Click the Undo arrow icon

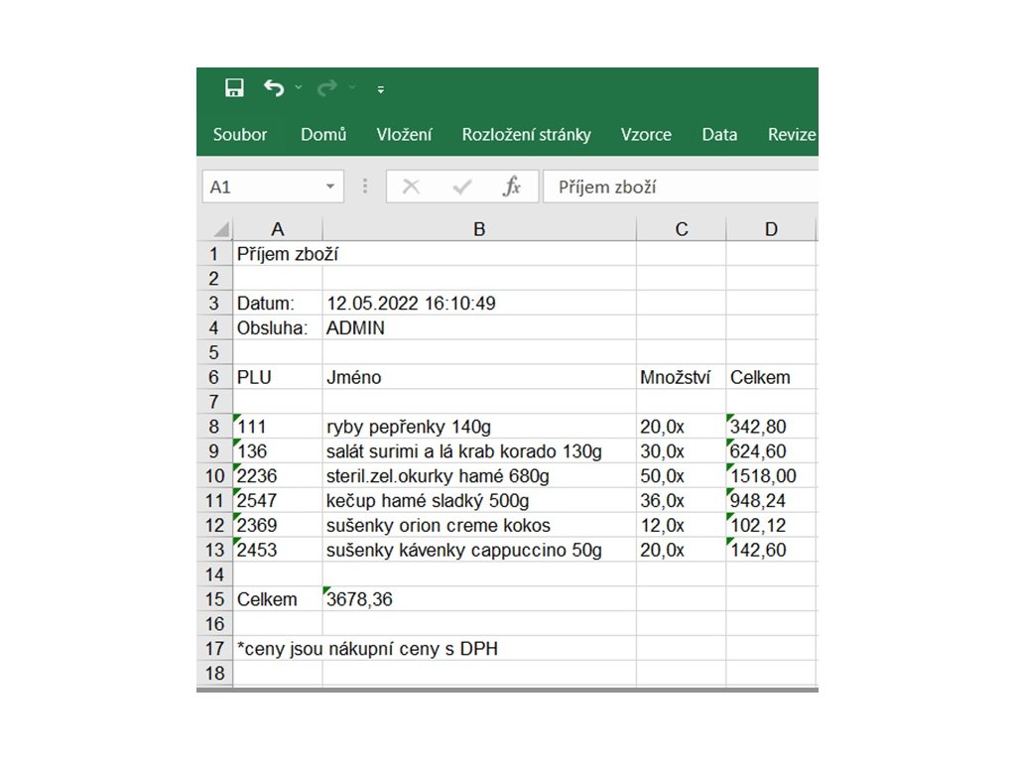(x=274, y=89)
